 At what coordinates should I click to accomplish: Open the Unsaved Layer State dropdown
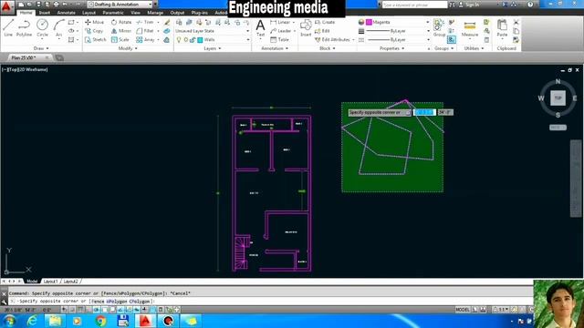coord(212,31)
